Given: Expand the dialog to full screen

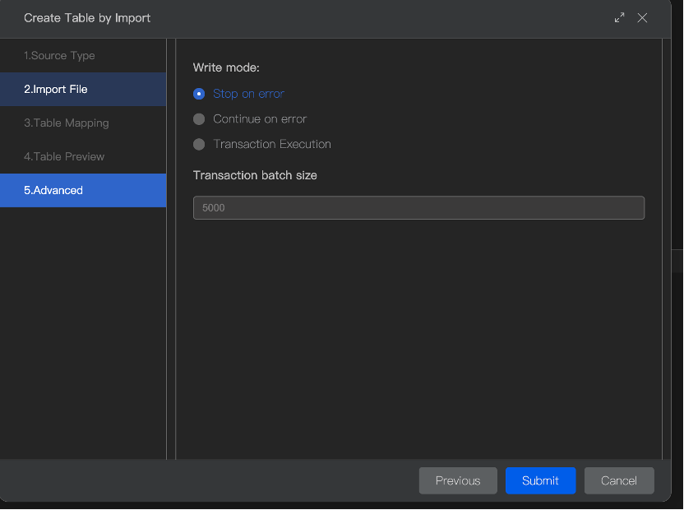Looking at the screenshot, I should [x=620, y=17].
